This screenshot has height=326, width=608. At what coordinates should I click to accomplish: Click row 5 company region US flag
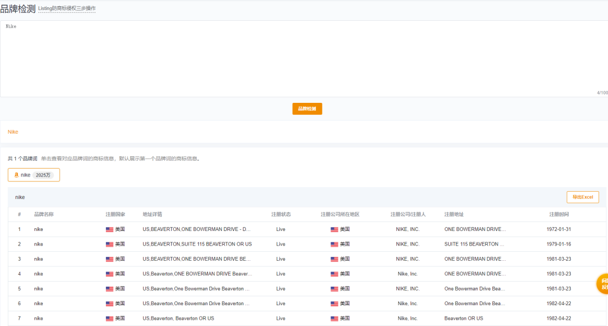click(x=334, y=289)
